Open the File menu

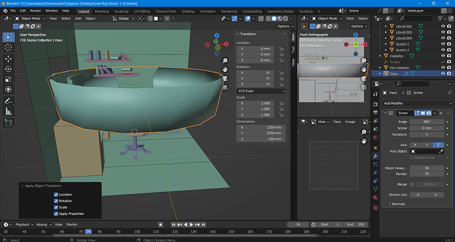[x=13, y=11]
